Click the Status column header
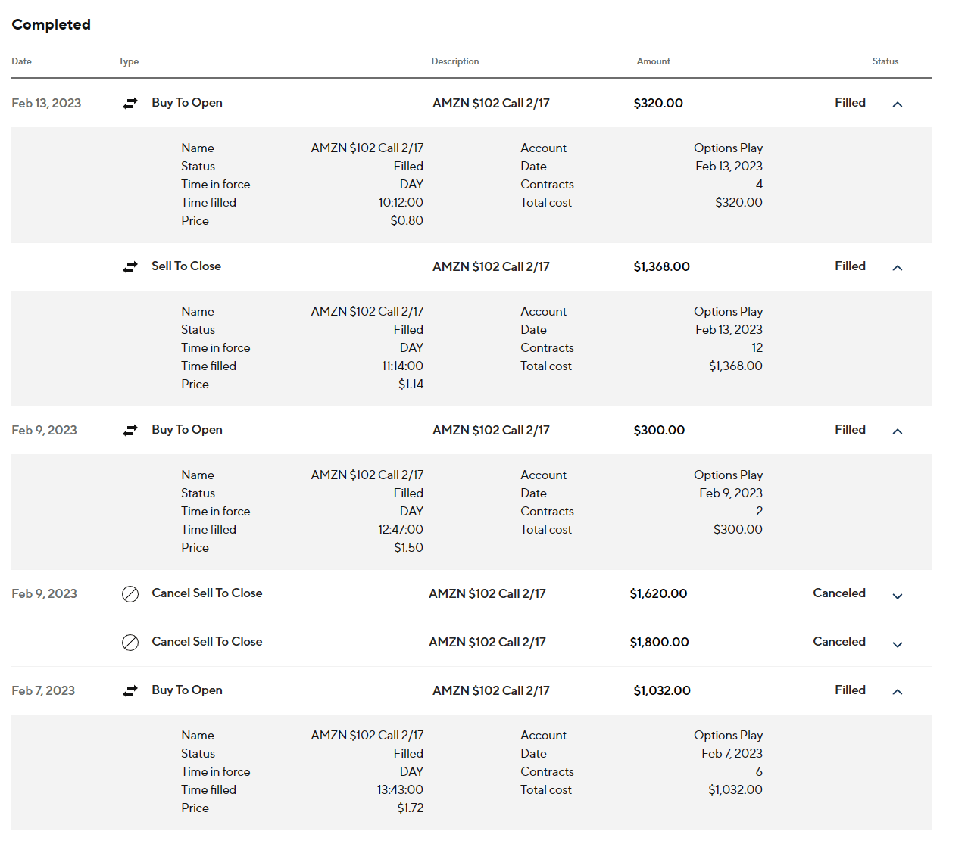Screen dimensions: 968x850 (x=885, y=61)
